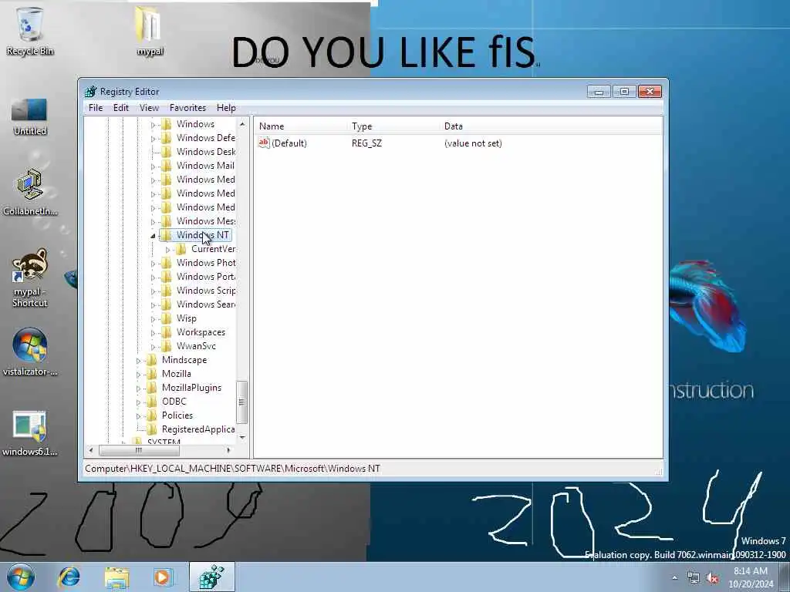The image size is (790, 592).
Task: Select the Windows Desk key
Action: 205,152
